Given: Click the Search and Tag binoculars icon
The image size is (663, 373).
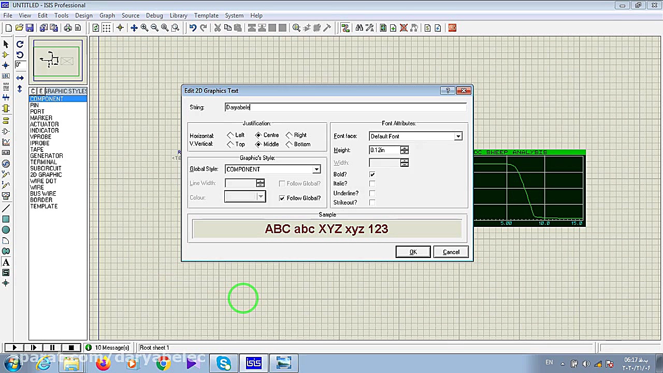Looking at the screenshot, I should click(359, 28).
